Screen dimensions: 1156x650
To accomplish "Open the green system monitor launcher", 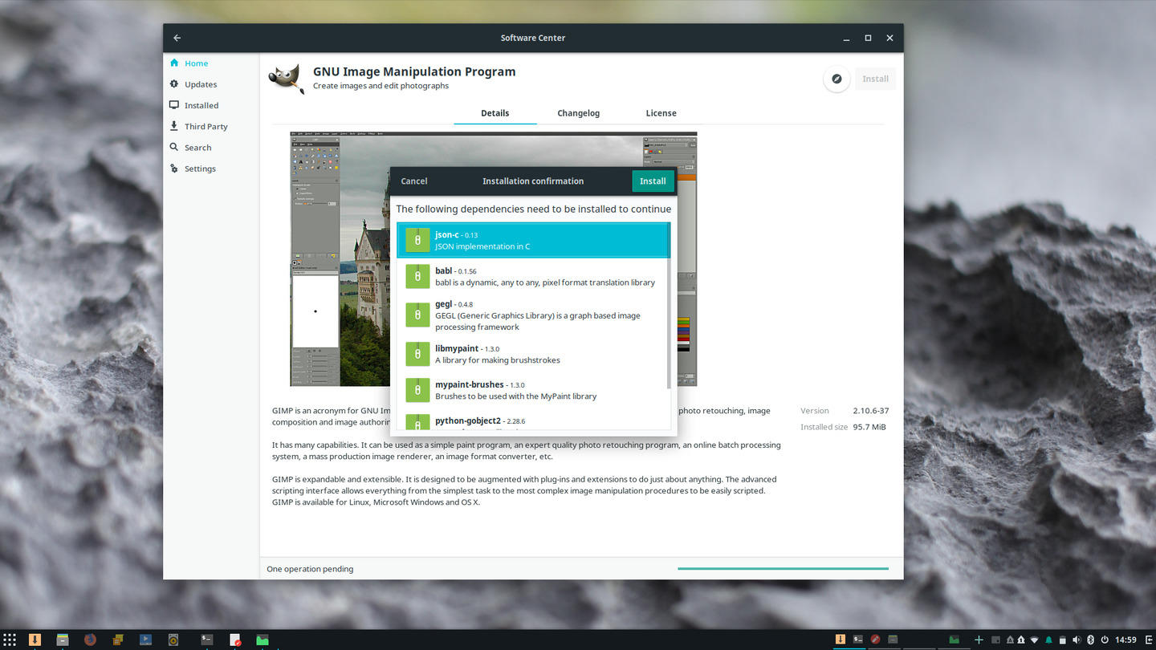I will (262, 640).
